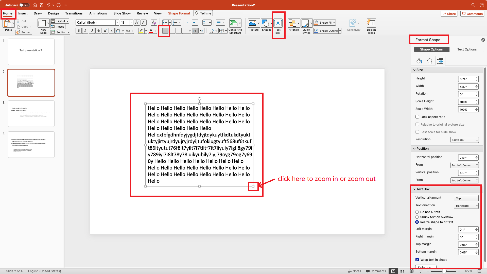Viewport: 487px width, 274px height.
Task: Click Convert to SmartArt
Action: coord(235,26)
